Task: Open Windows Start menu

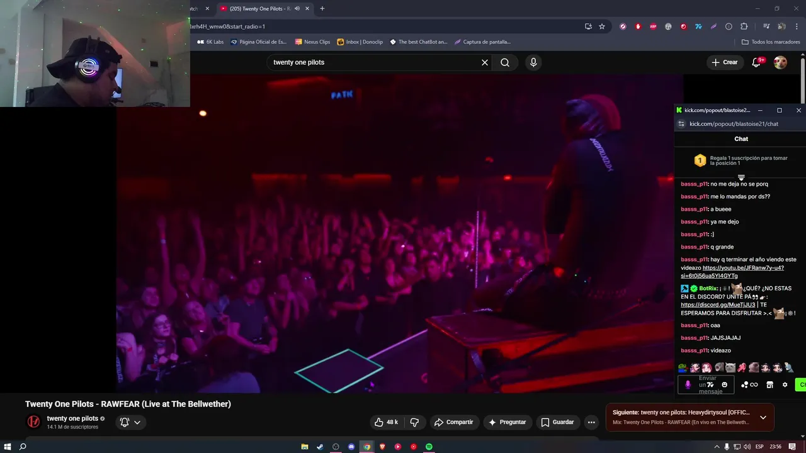Action: [x=8, y=447]
